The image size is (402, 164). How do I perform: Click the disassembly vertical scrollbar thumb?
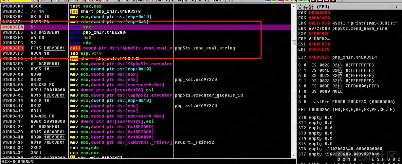293,43
